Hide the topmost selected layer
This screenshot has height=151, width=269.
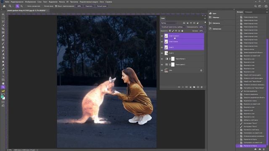(162, 36)
